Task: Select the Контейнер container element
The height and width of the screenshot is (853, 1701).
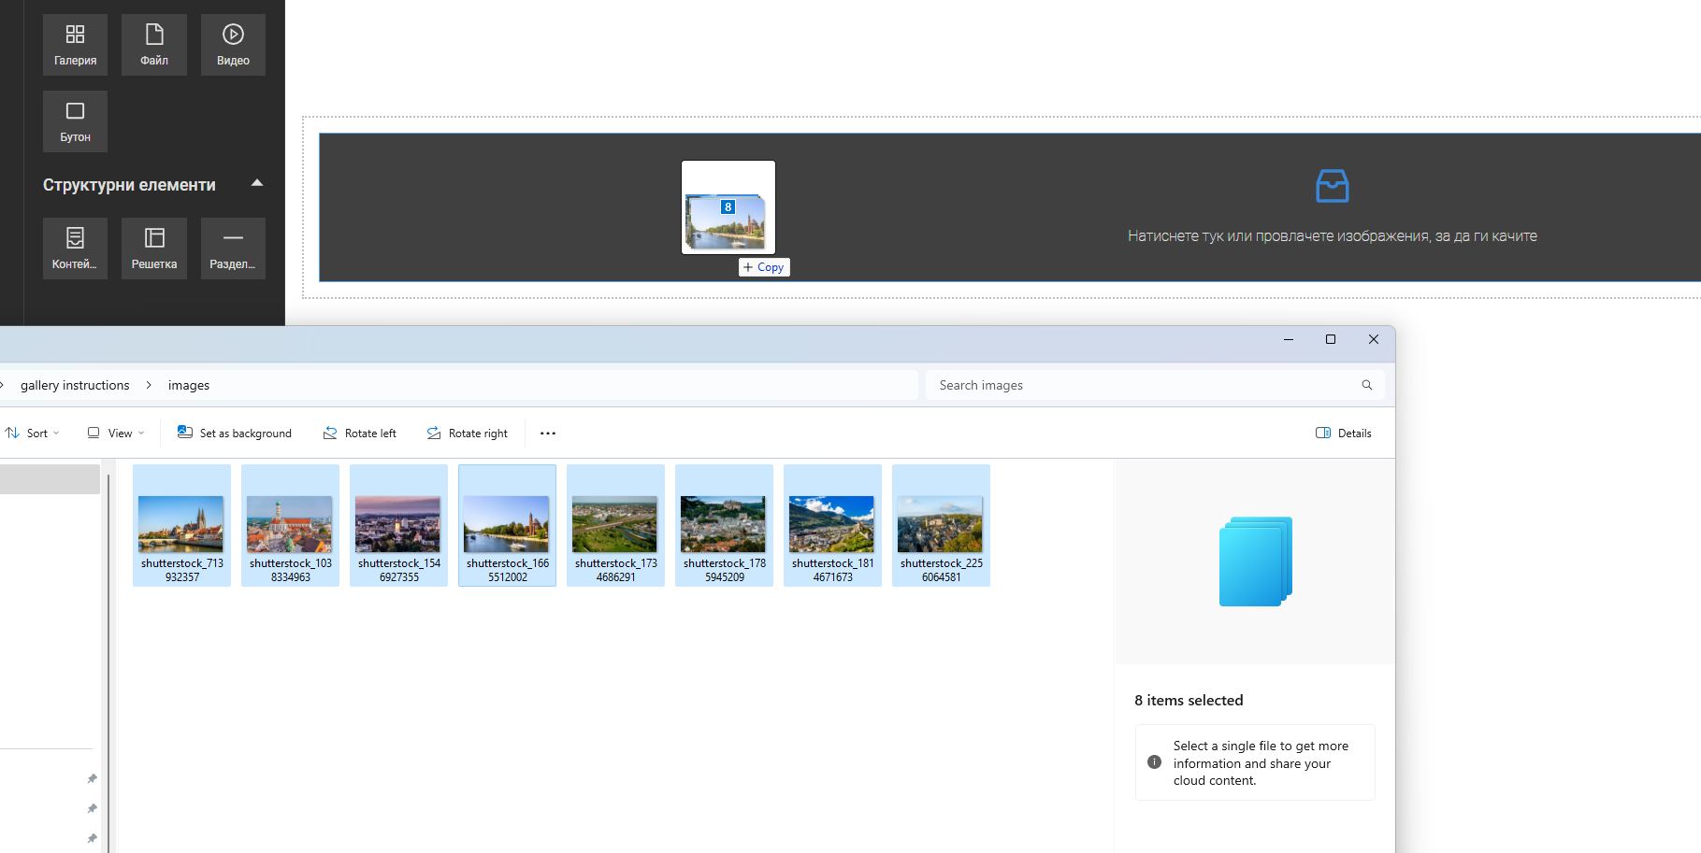Action: (75, 248)
